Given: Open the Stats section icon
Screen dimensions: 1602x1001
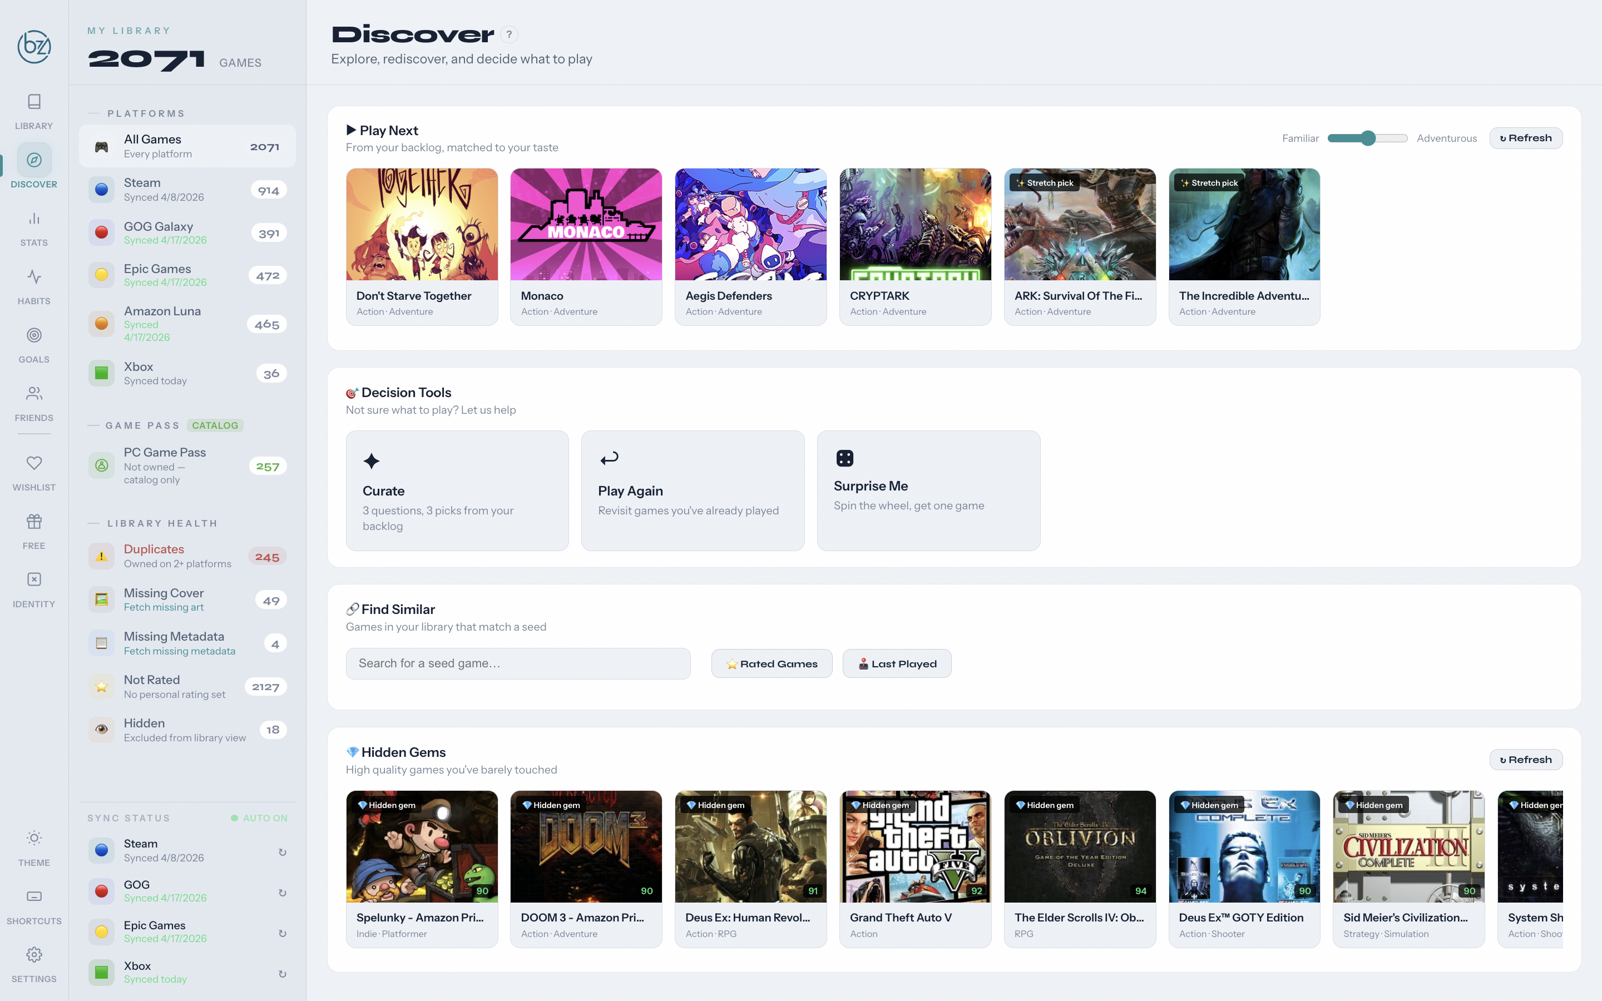Looking at the screenshot, I should [x=34, y=219].
